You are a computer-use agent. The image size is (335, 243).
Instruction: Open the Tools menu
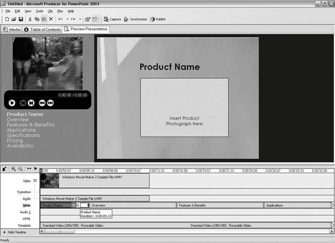point(39,11)
